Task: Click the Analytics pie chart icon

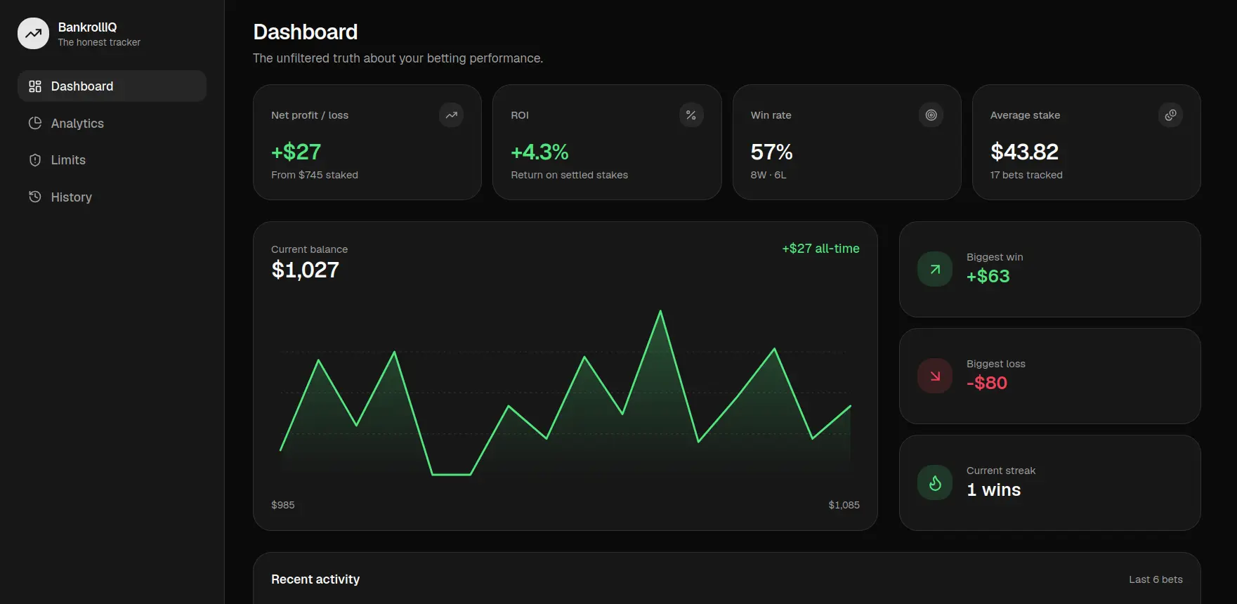Action: (x=35, y=123)
